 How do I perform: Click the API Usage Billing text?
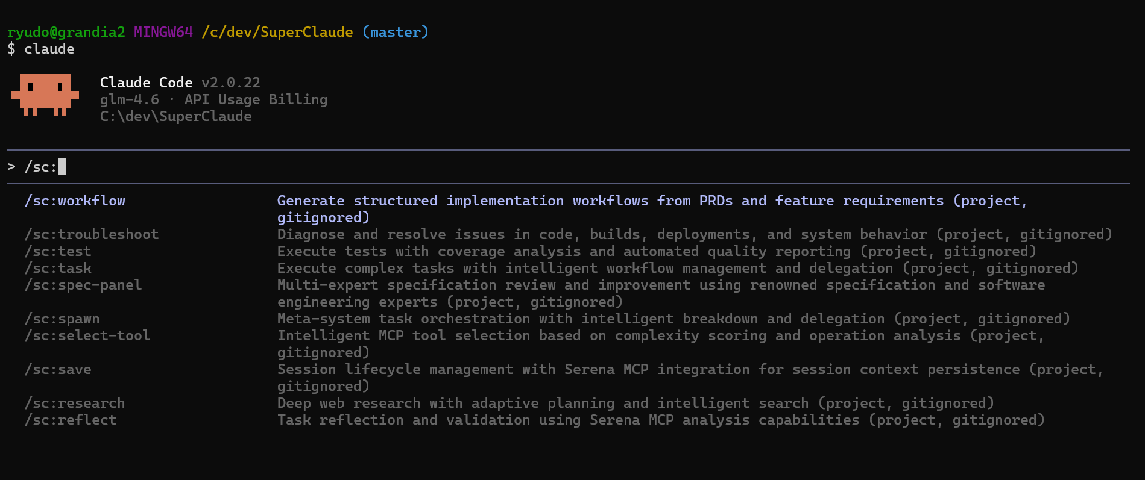256,99
